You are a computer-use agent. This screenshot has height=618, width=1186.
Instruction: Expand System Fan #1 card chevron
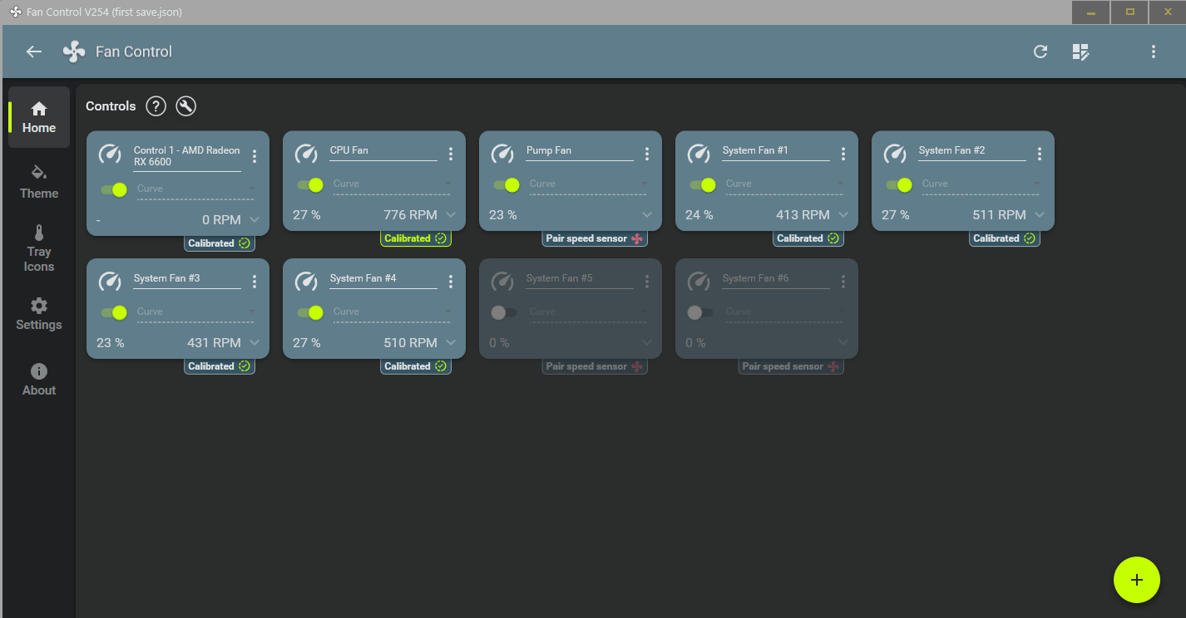click(843, 215)
